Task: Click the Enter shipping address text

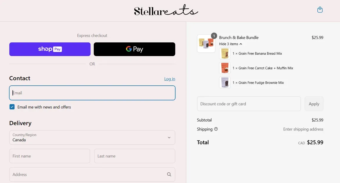Action: pos(303,129)
